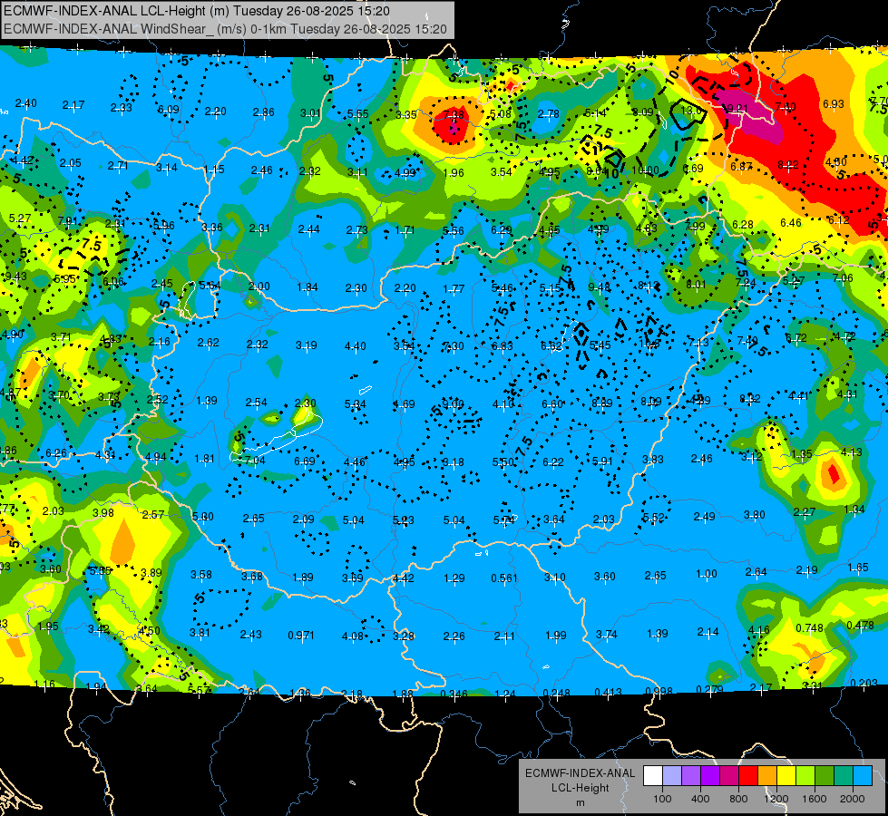Click the 2000 tick label in legend
This screenshot has width=888, height=816.
(853, 799)
